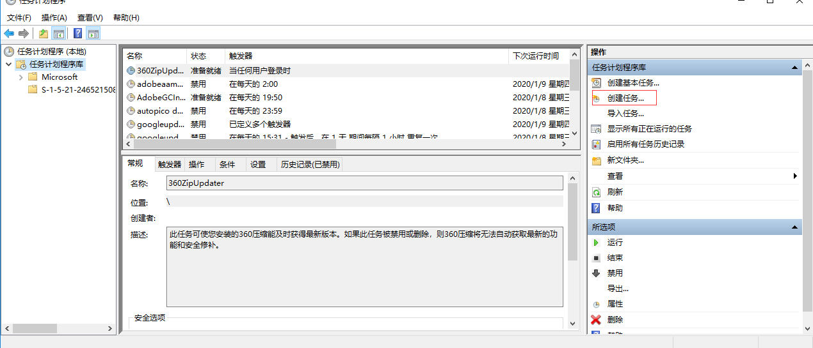
Task: Delete the selected task with red X 删除
Action: pos(615,320)
